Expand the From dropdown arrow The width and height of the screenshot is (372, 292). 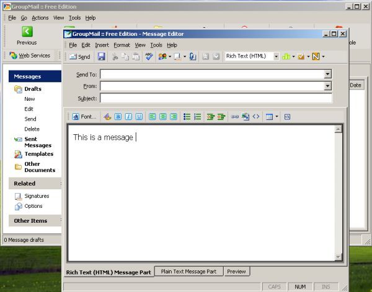[327, 86]
